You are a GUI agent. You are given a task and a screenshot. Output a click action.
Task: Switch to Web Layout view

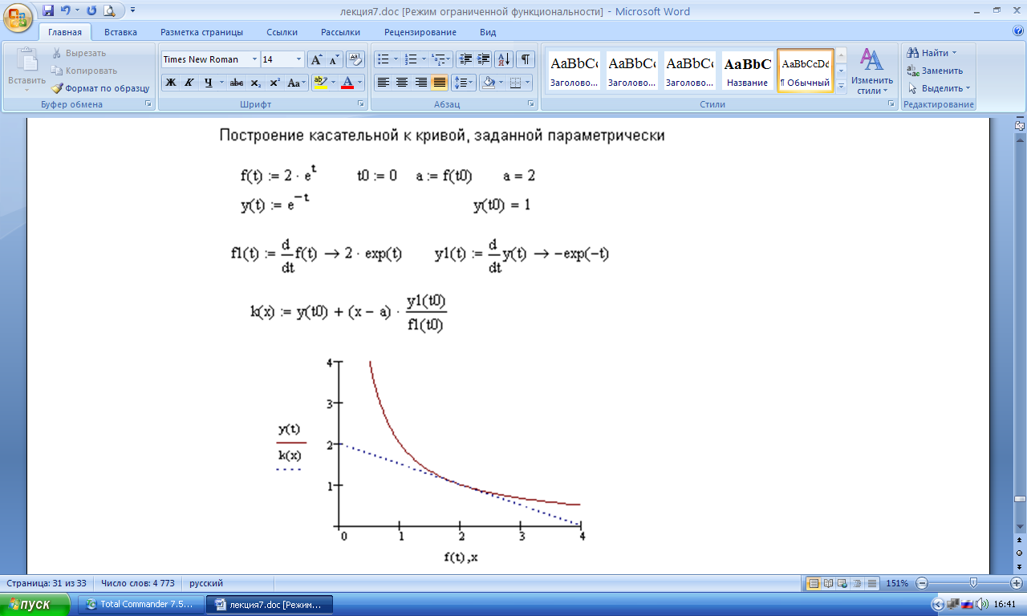tap(842, 583)
